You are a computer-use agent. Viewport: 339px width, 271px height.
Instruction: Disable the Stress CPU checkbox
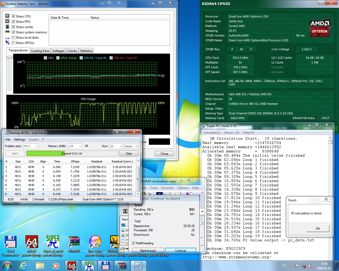[13, 16]
